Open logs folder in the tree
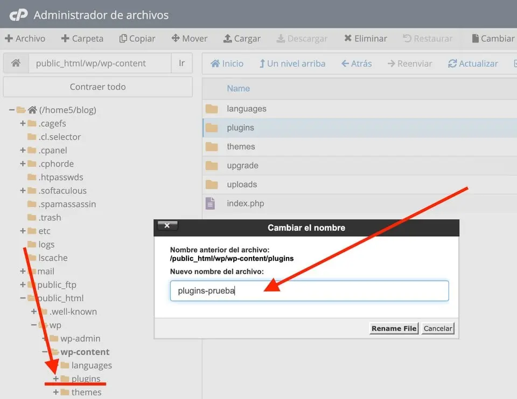This screenshot has width=517, height=399. click(x=46, y=244)
